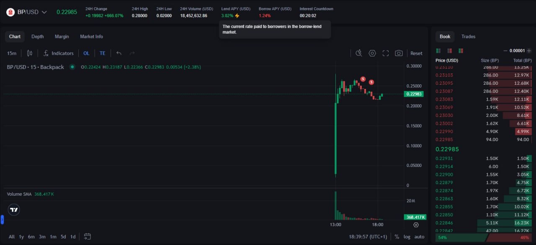Click the Borrow APY 1.24% value
Viewport: 536px width, 245px height.
click(x=265, y=16)
